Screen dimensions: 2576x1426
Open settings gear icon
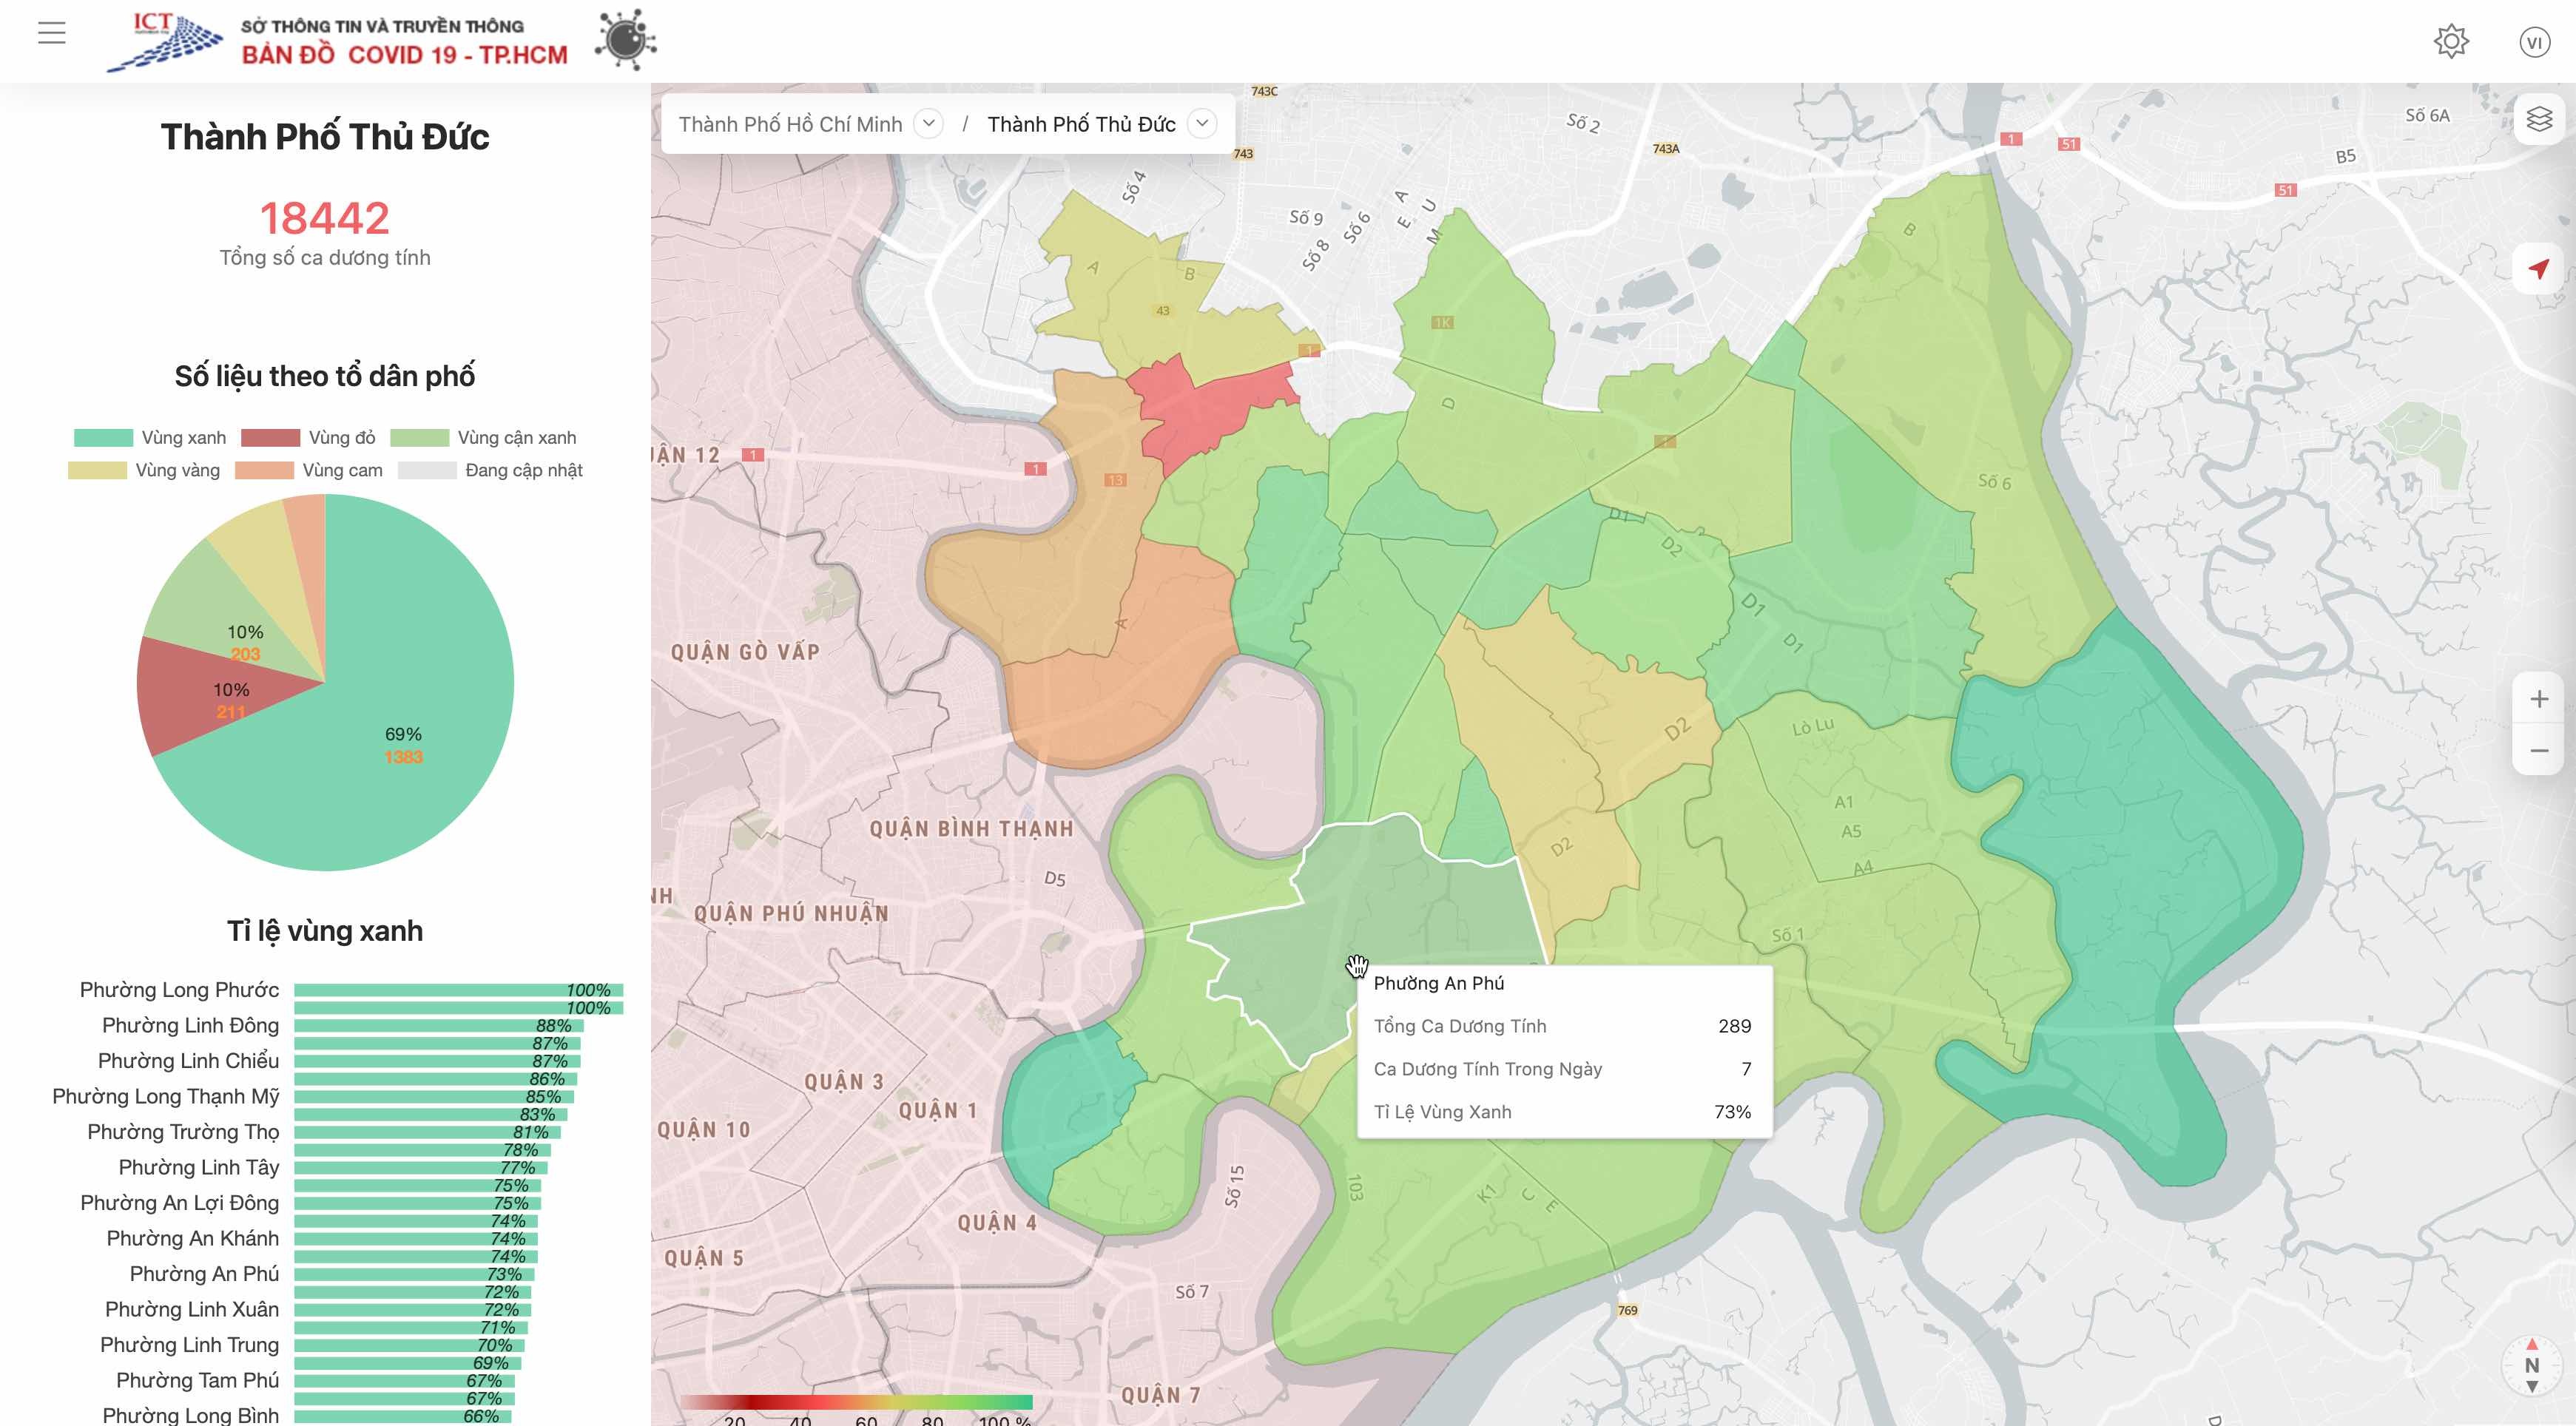click(x=2451, y=42)
